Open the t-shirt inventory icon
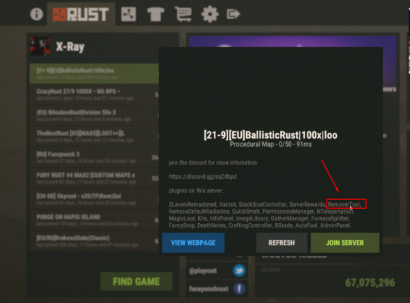Image resolution: width=410 pixels, height=303 pixels. tap(156, 14)
